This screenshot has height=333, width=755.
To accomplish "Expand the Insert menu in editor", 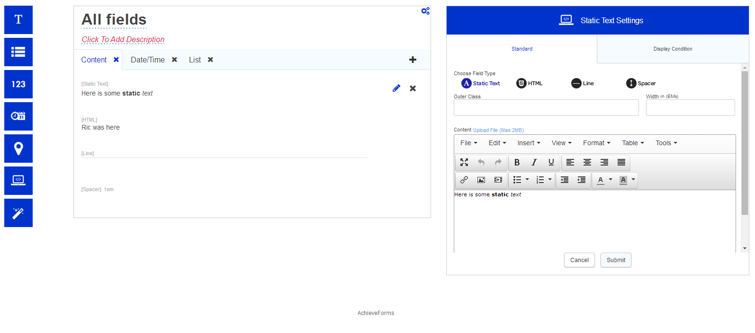I will coord(529,143).
